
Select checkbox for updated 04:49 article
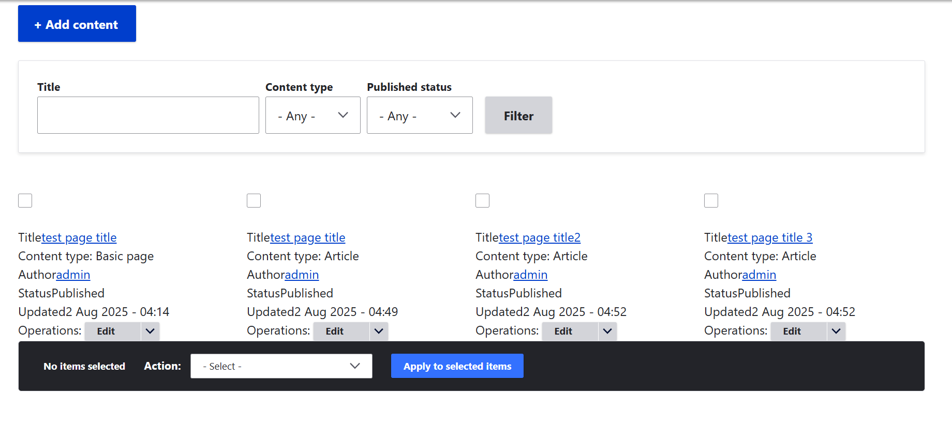pos(254,200)
